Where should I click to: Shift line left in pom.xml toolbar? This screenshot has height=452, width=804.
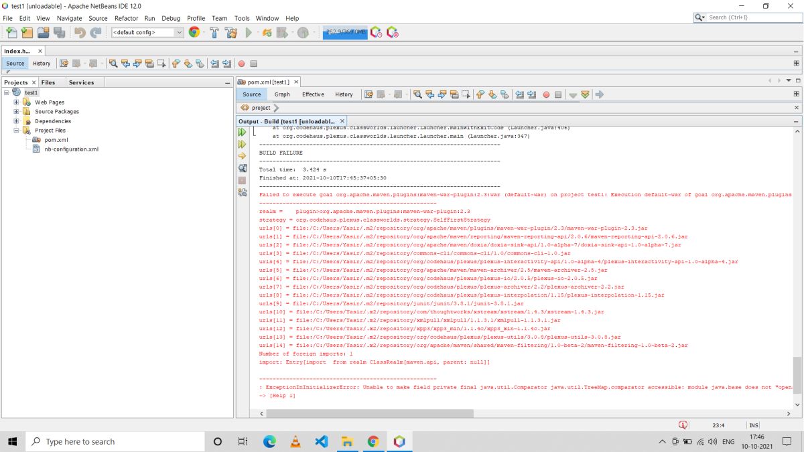519,94
